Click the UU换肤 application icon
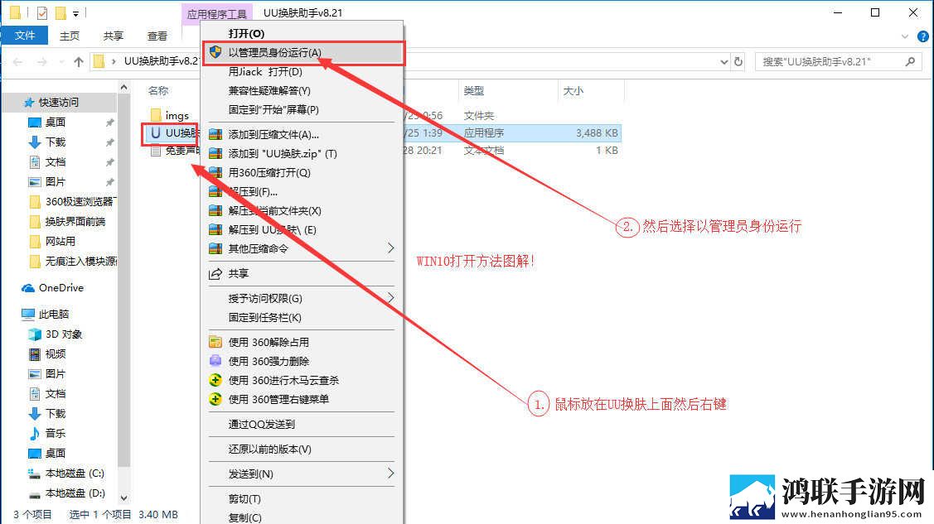Image resolution: width=934 pixels, height=524 pixels. (156, 133)
